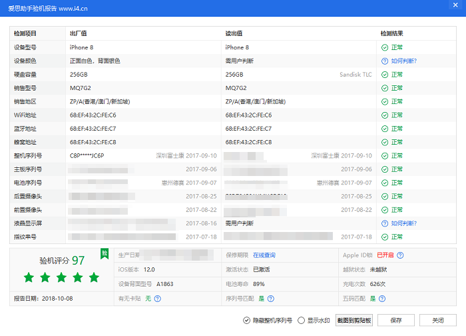Click the green check icon in 销售地区 row
The width and height of the screenshot is (466, 336).
[x=385, y=102]
